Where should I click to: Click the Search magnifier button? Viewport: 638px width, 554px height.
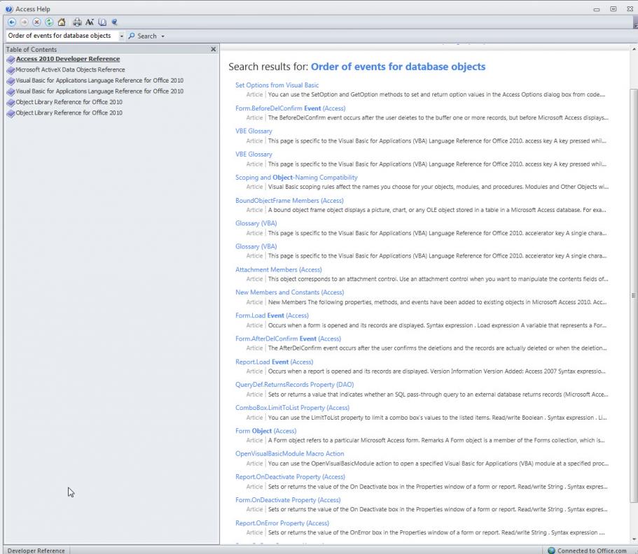coord(142,36)
